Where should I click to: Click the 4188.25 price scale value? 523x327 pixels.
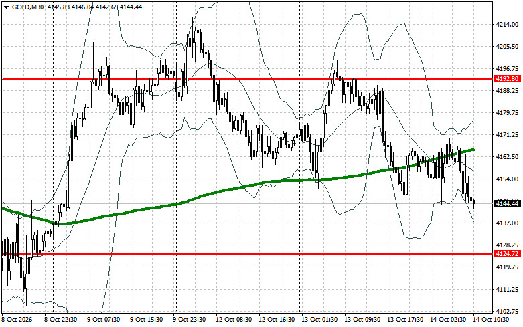coord(507,90)
